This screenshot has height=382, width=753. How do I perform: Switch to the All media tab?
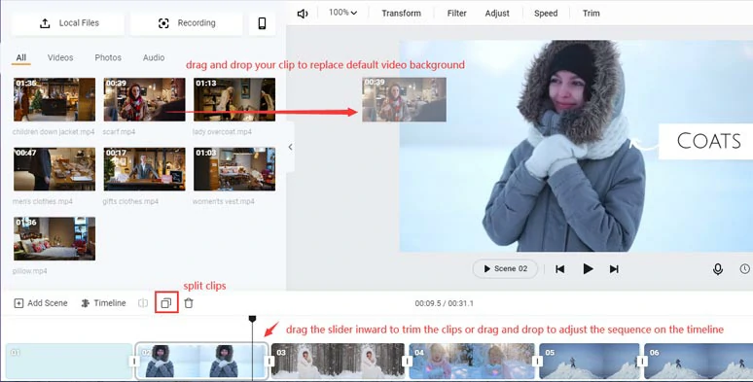click(21, 57)
